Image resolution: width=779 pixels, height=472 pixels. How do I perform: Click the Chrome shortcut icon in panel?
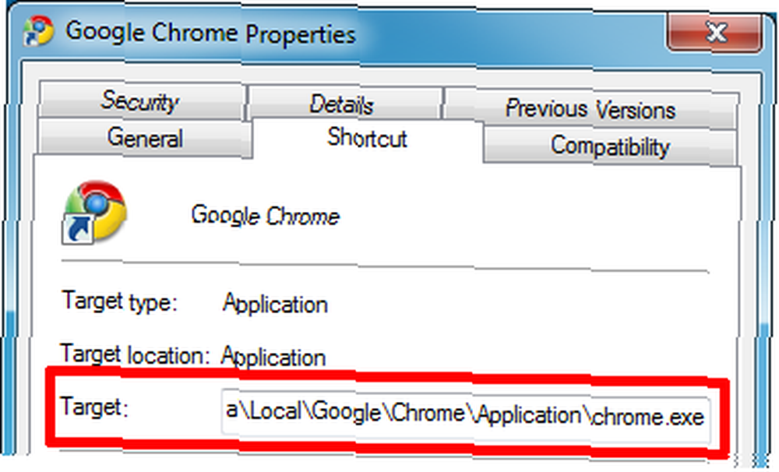[x=94, y=212]
